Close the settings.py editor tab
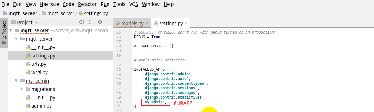This screenshot has width=374, height=112. tap(186, 23)
